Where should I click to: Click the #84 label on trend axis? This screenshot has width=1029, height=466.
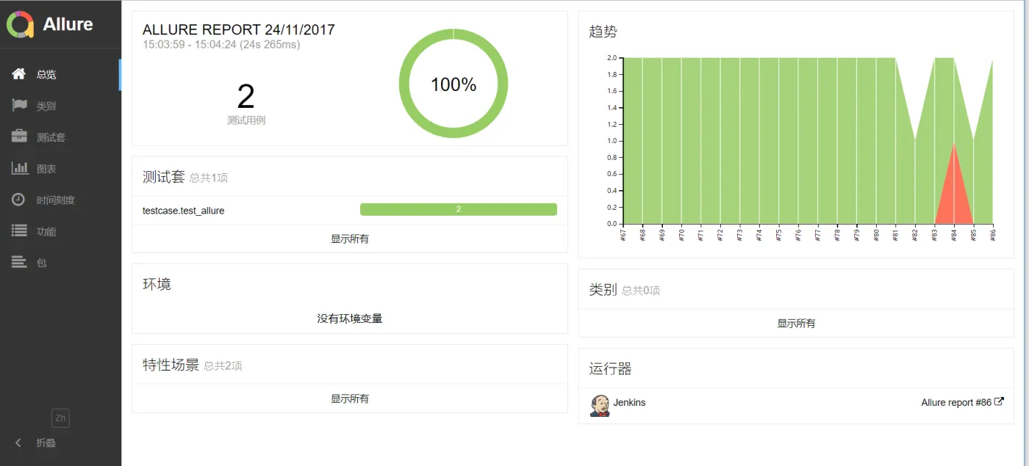coord(954,234)
